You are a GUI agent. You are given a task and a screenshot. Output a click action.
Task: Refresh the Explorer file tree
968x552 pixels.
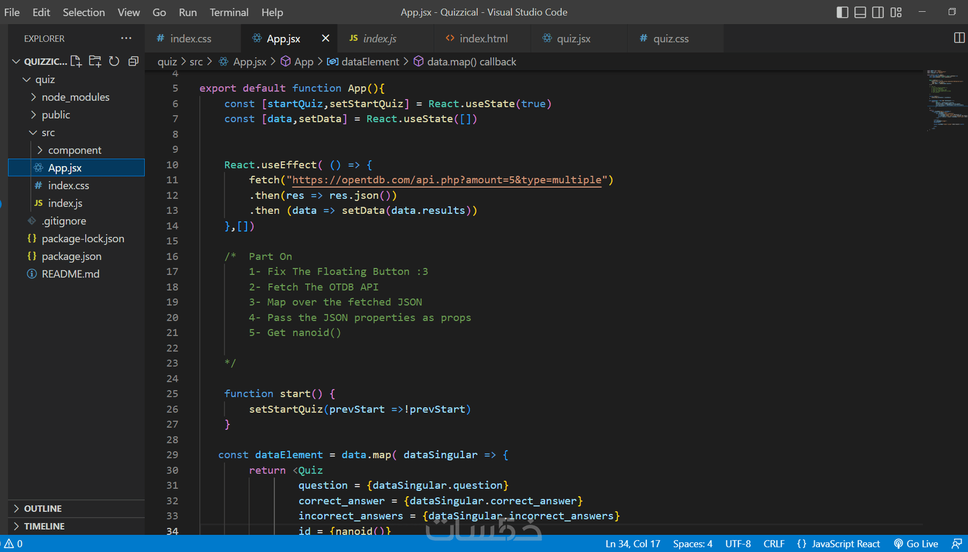pyautogui.click(x=114, y=61)
